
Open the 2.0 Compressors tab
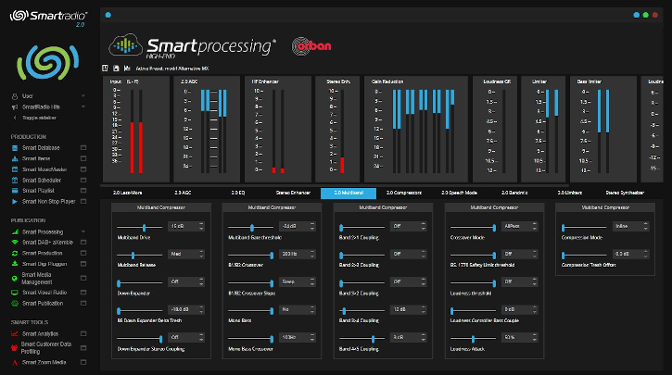404,193
